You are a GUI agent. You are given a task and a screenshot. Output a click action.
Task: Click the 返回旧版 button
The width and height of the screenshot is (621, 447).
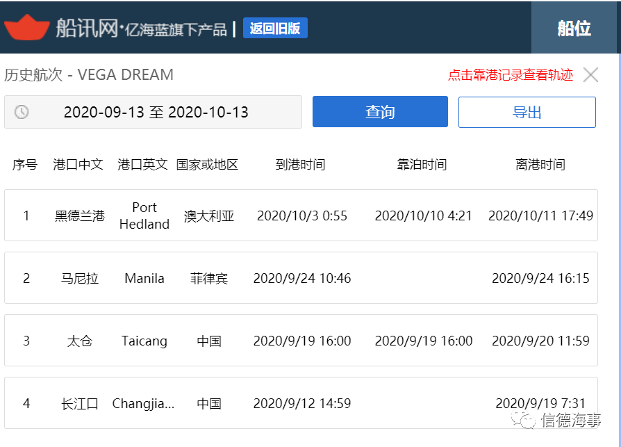point(275,28)
